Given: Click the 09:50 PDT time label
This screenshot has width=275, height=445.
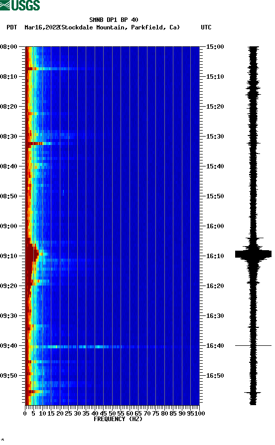Looking at the screenshot, I should tap(8, 376).
